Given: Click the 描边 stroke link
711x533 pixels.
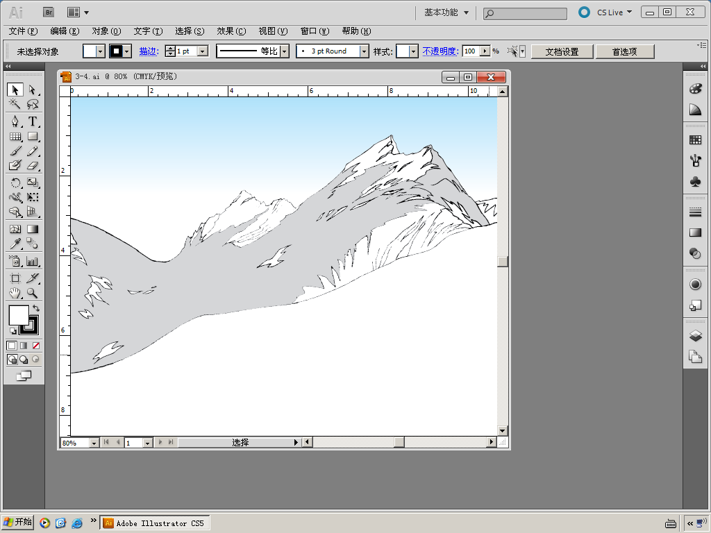Looking at the screenshot, I should 149,51.
